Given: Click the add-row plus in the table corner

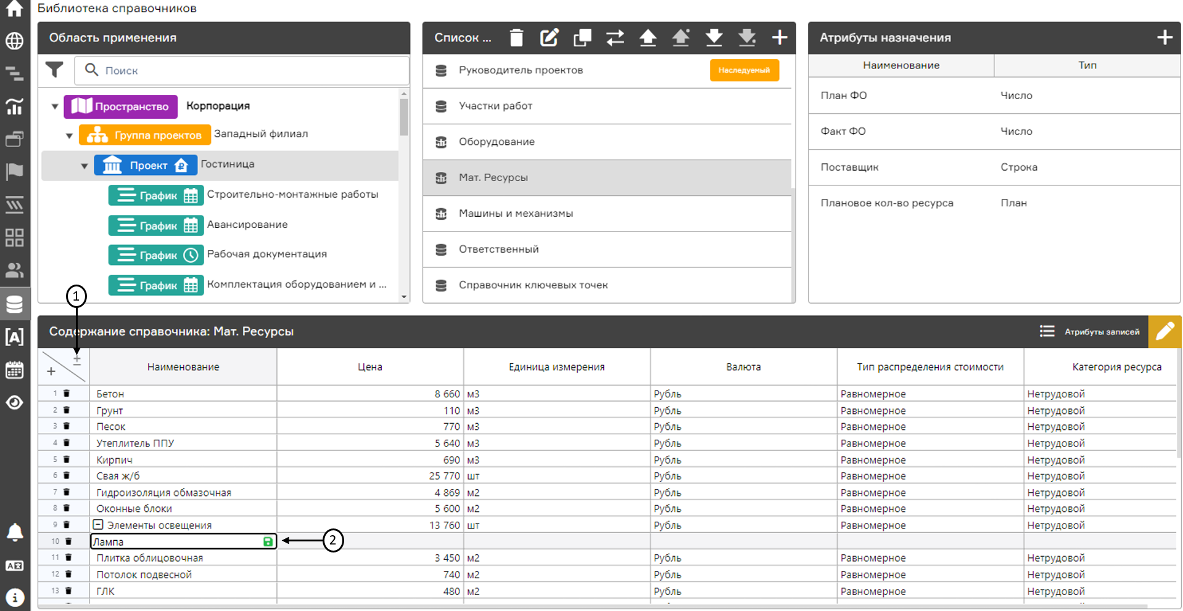Looking at the screenshot, I should [51, 371].
